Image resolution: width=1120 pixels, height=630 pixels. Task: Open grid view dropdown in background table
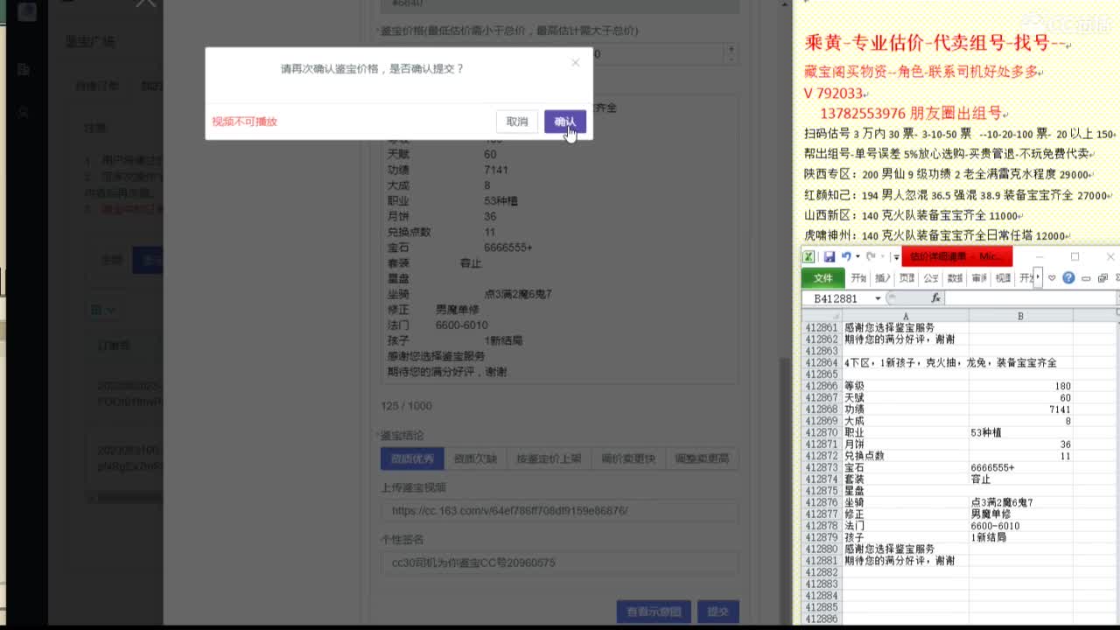pos(103,310)
